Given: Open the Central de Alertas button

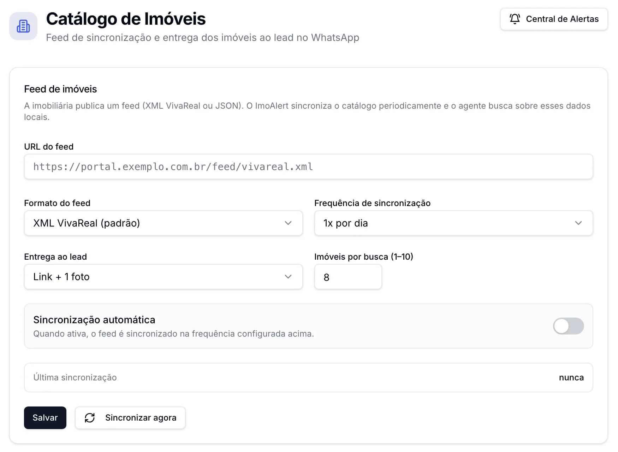Looking at the screenshot, I should (554, 19).
